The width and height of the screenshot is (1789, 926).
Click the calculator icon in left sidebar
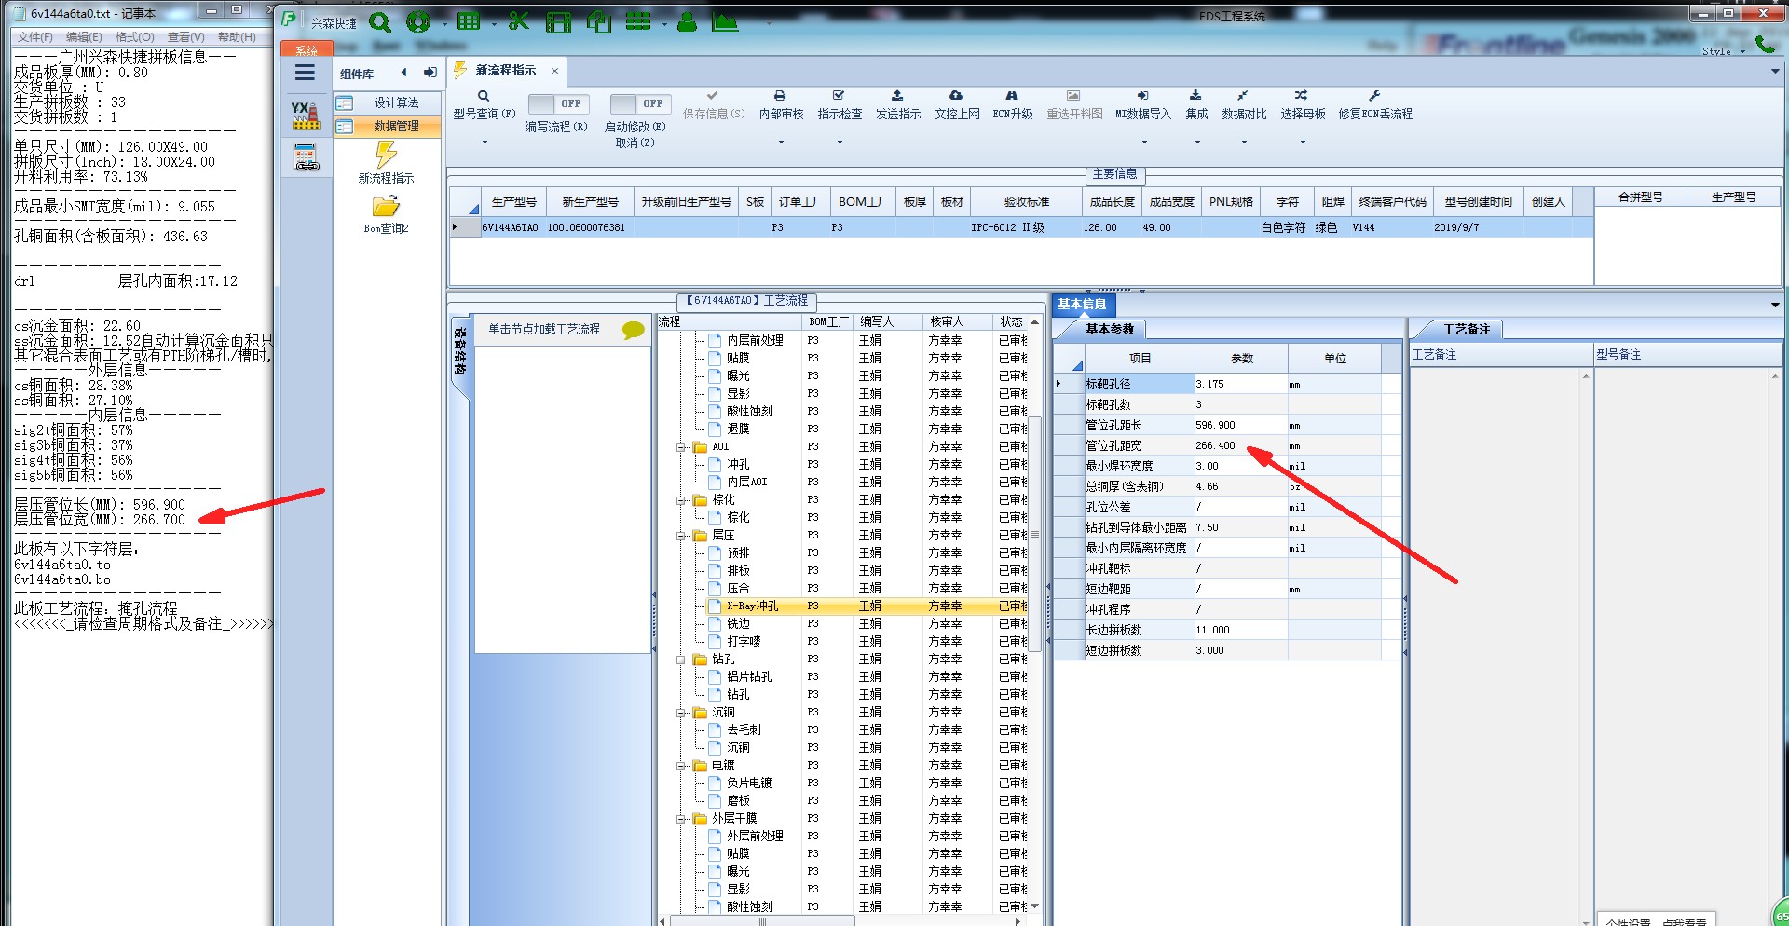(x=307, y=157)
